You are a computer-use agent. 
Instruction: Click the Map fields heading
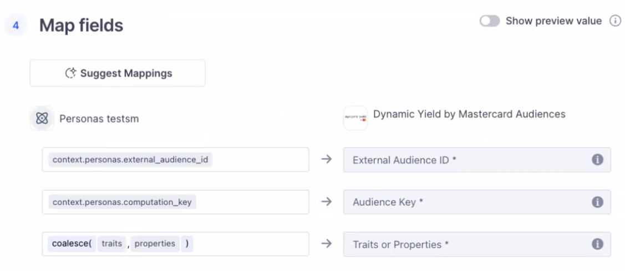click(x=82, y=26)
